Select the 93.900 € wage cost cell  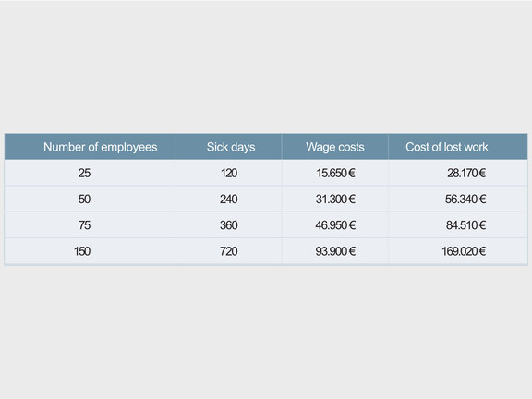pos(335,251)
